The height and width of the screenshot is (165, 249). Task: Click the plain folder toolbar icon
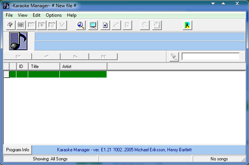coord(31,25)
